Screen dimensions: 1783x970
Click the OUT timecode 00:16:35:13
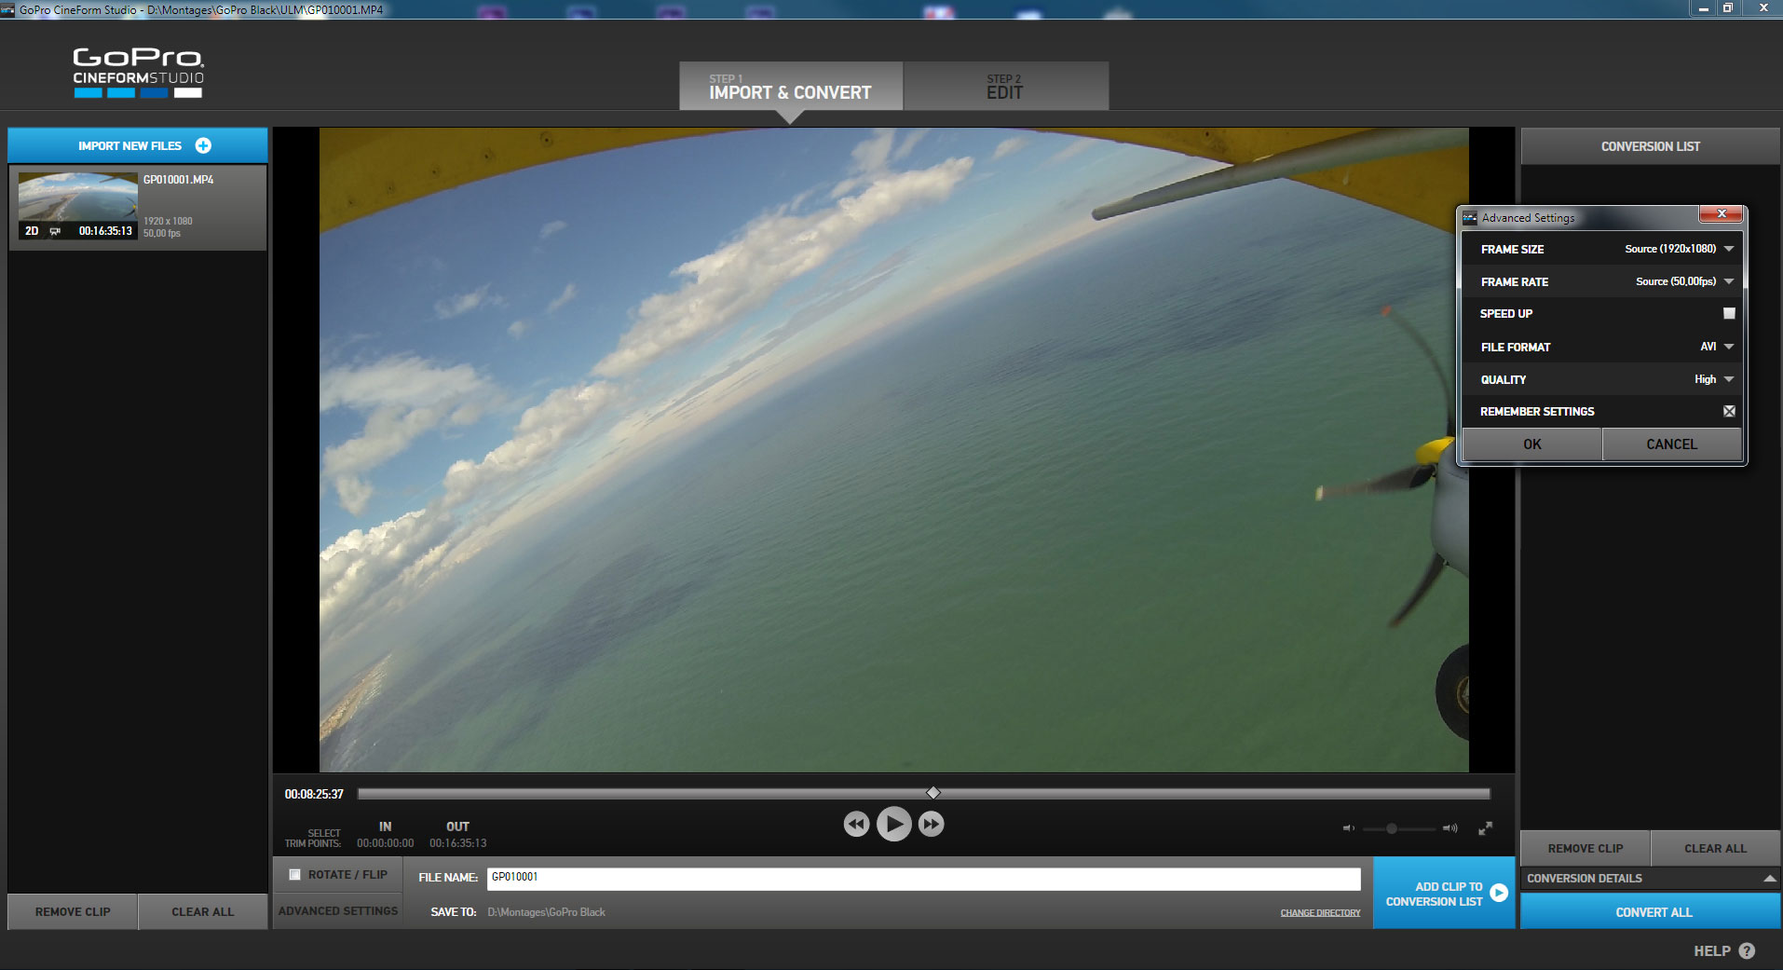458,843
